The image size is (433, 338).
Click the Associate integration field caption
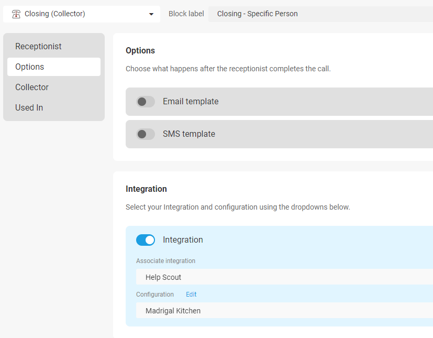(165, 261)
